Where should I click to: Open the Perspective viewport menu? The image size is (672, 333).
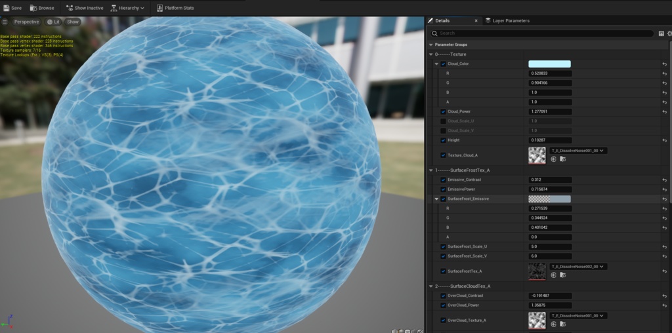(x=26, y=22)
